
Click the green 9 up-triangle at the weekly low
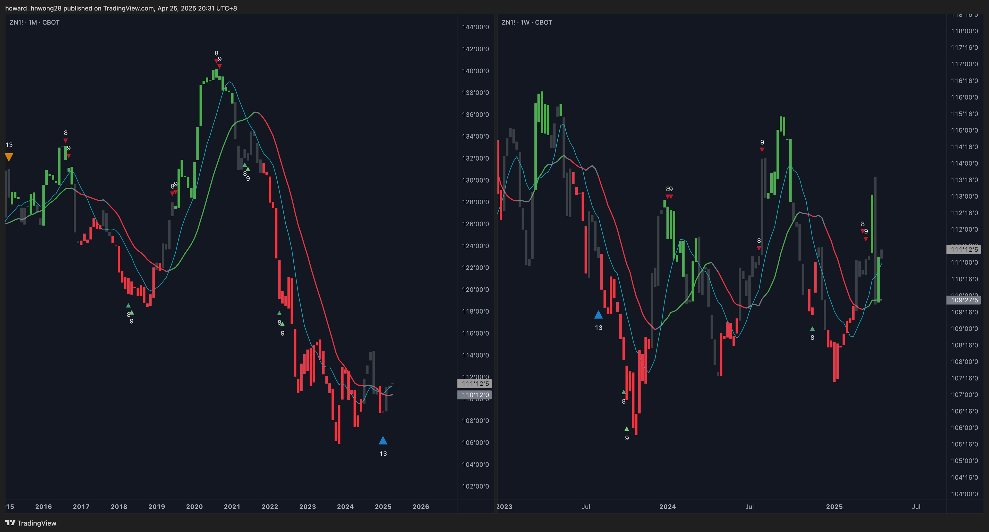click(x=627, y=429)
